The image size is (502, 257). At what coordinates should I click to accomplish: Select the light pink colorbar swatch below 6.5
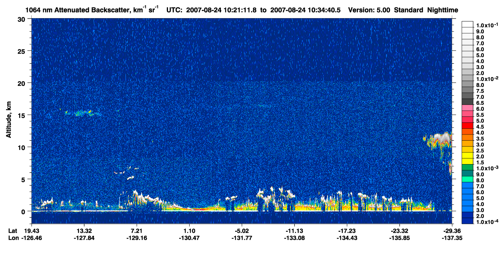(x=467, y=108)
